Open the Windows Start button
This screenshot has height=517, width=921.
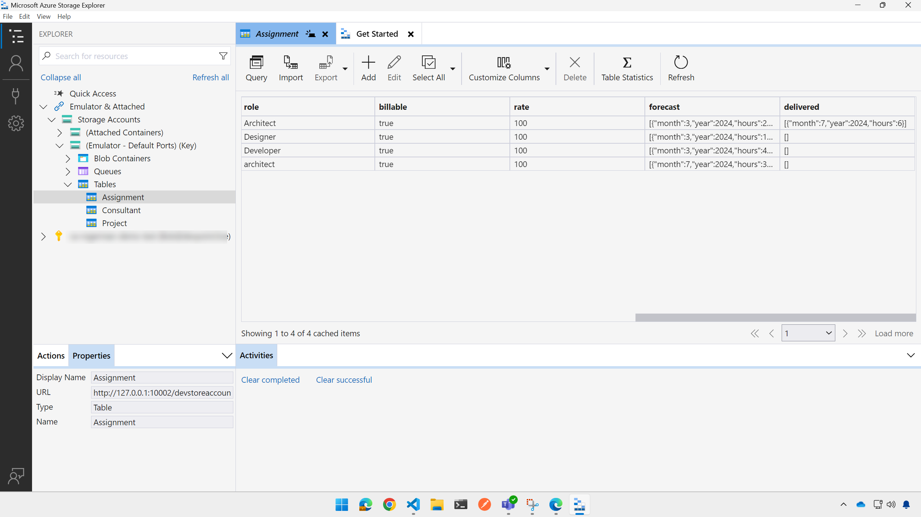[x=341, y=504]
